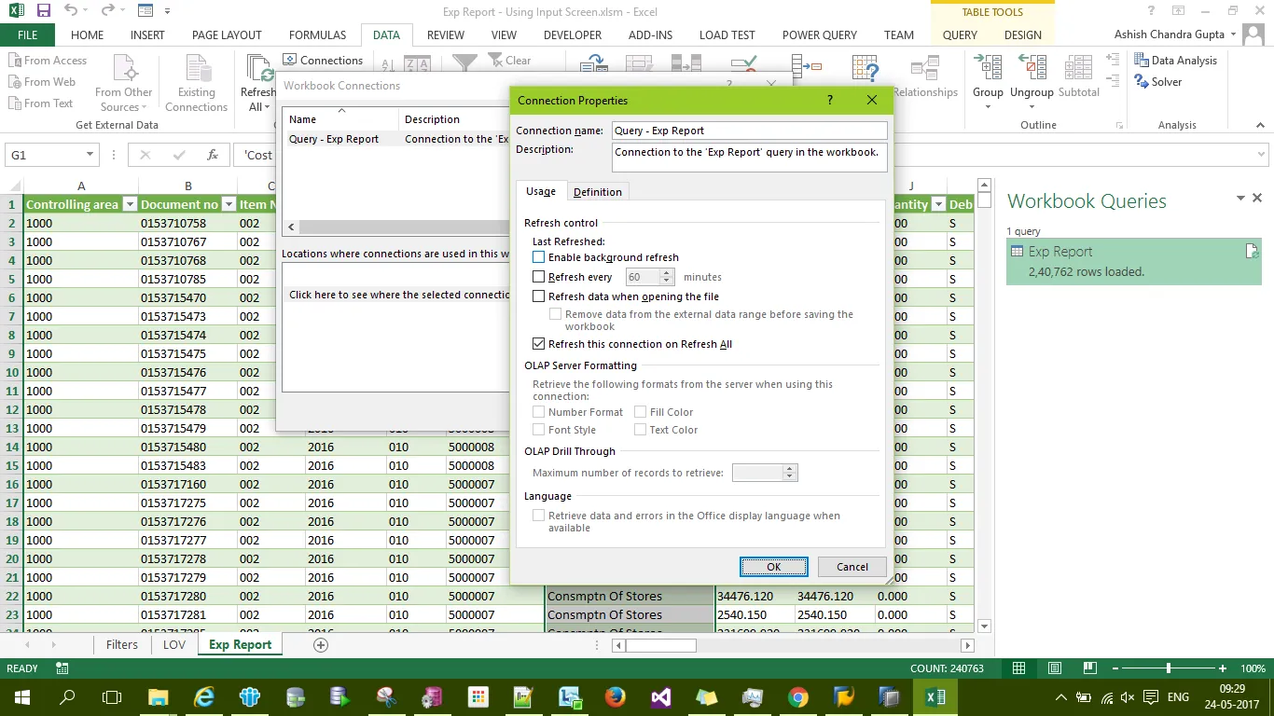Image resolution: width=1274 pixels, height=716 pixels.
Task: Switch to the Definition tab
Action: click(598, 191)
